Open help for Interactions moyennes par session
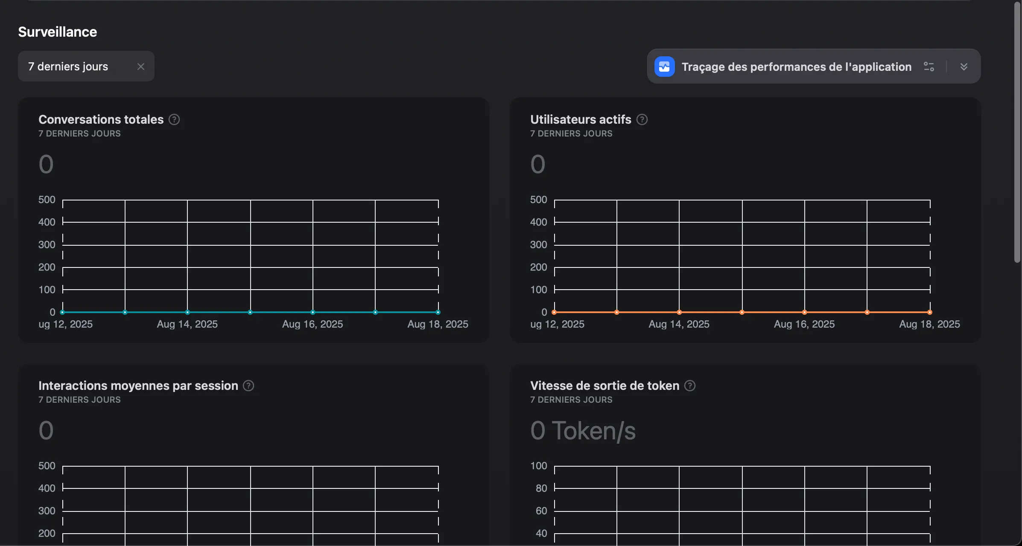 [248, 386]
